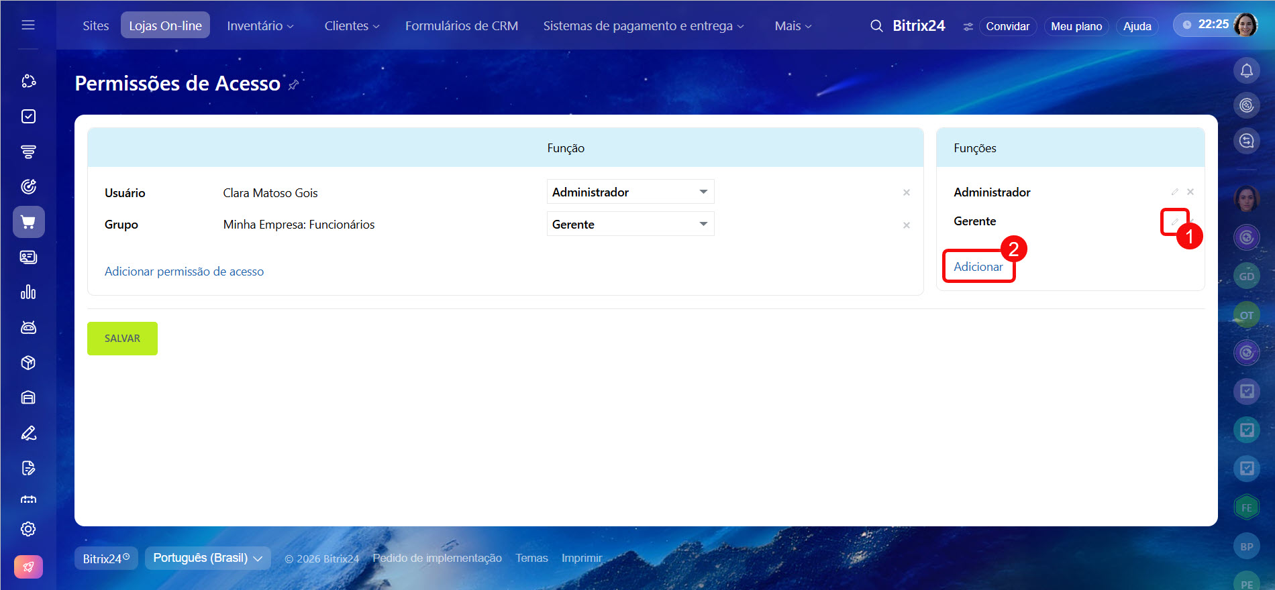The width and height of the screenshot is (1275, 590).
Task: Open the hamburger menu in left sidebar
Action: [x=28, y=25]
